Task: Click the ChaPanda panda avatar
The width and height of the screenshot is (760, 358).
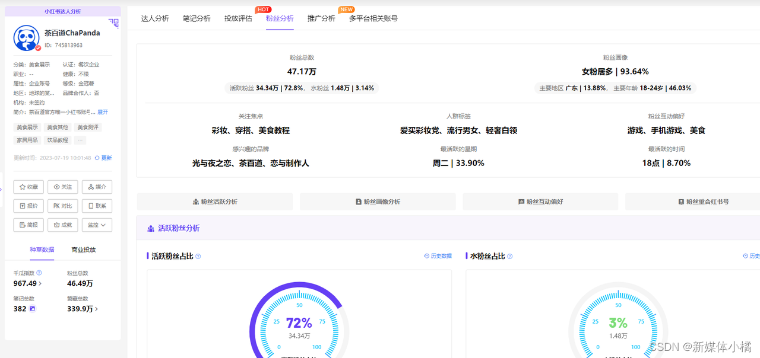Action: pyautogui.click(x=27, y=39)
